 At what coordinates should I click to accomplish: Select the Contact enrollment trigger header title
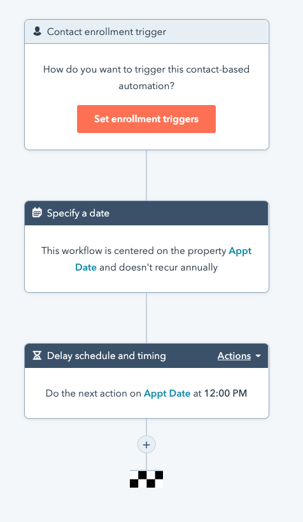[106, 32]
